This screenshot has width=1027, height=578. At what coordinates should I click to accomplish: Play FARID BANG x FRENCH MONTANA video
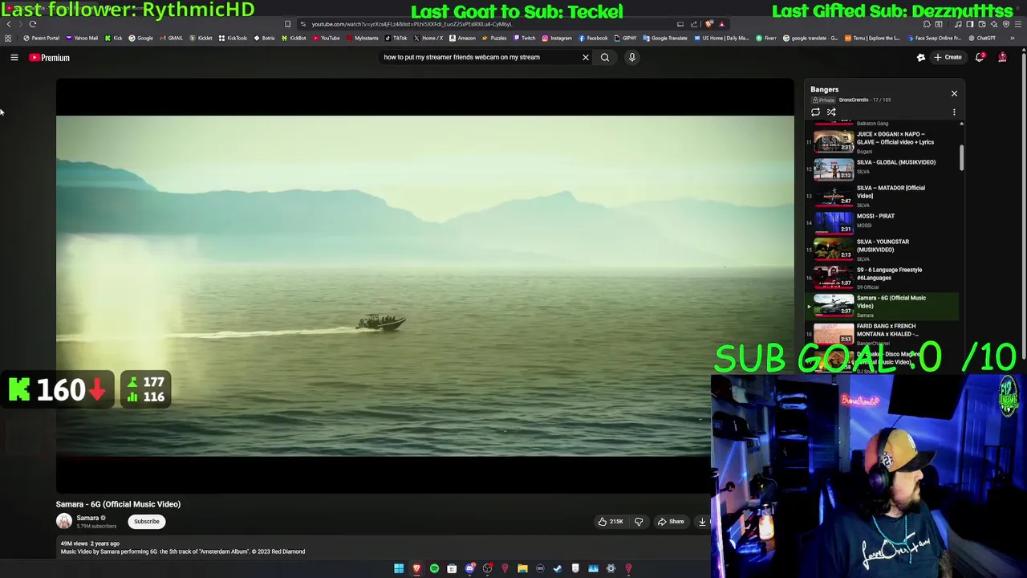pos(883,332)
